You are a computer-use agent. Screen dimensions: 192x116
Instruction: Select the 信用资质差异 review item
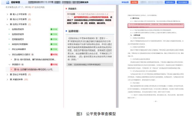coord(18,34)
